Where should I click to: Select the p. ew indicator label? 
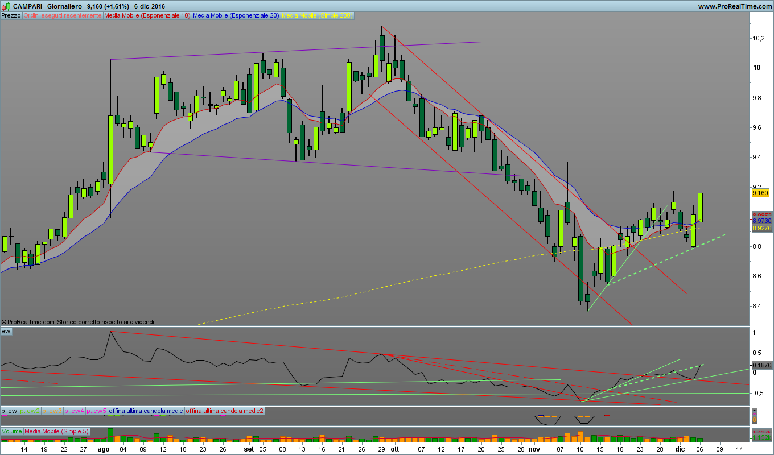coord(9,410)
